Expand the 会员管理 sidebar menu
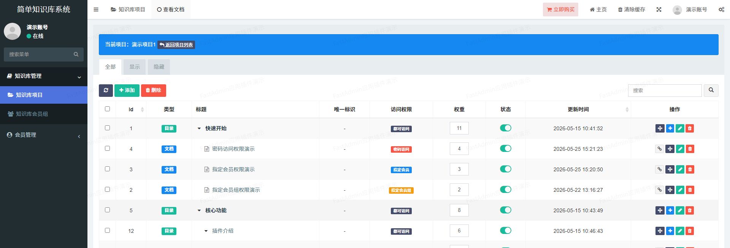Screen dimensions: 730x248 pos(44,135)
